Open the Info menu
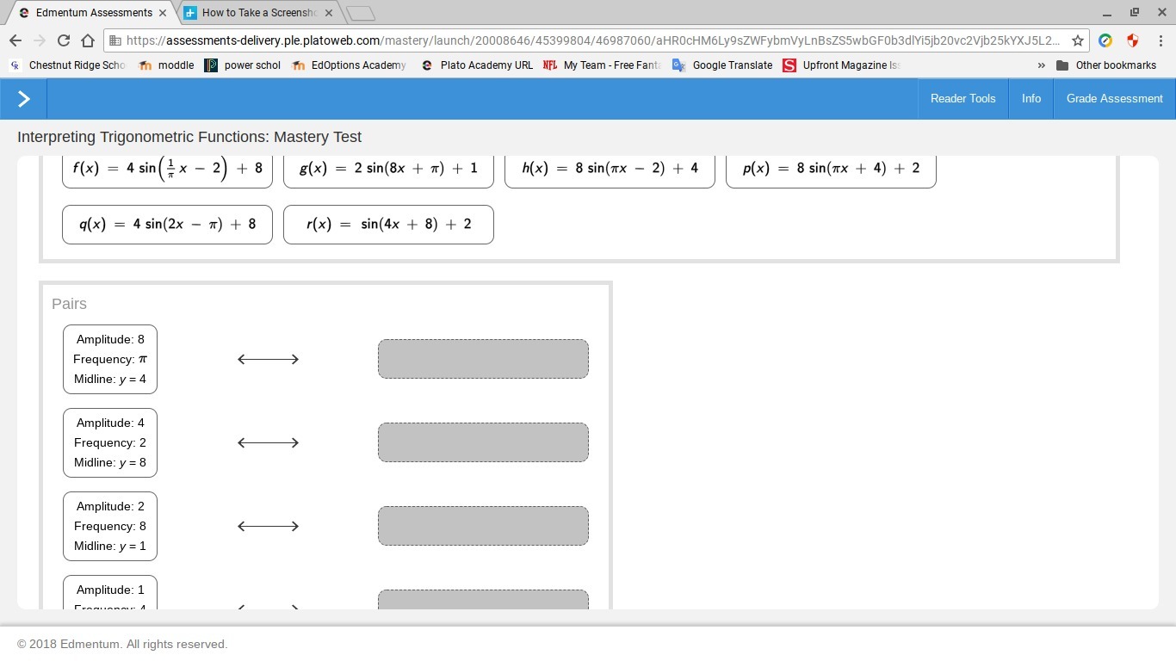Screen dimensions: 1176x661 point(1031,99)
